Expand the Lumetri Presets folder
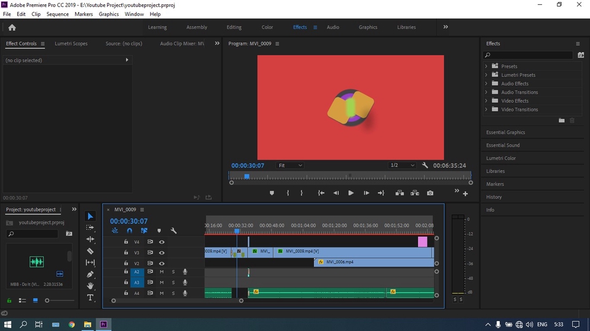 [486, 75]
